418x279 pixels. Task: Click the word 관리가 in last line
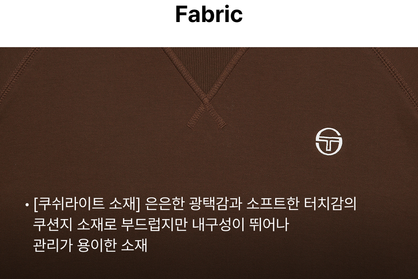point(53,245)
